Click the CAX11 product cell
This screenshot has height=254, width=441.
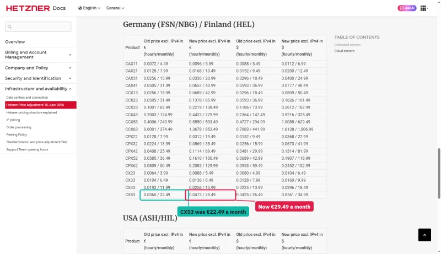(131, 64)
